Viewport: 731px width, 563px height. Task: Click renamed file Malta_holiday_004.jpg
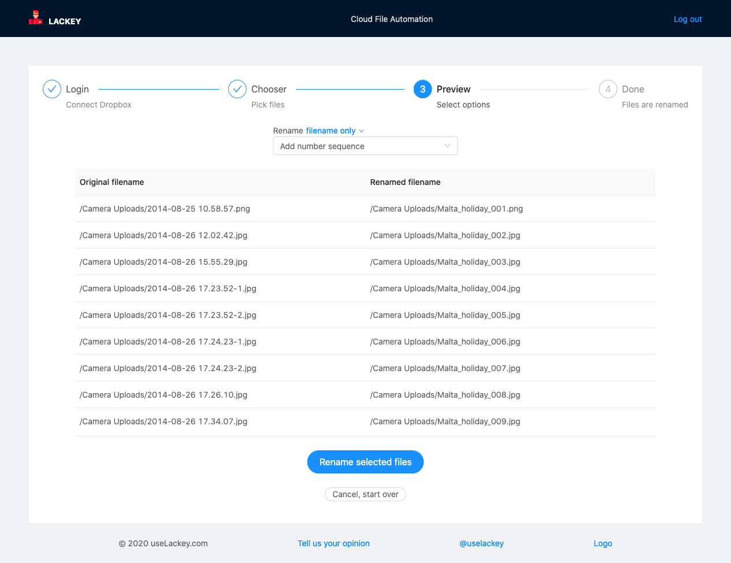[446, 288]
